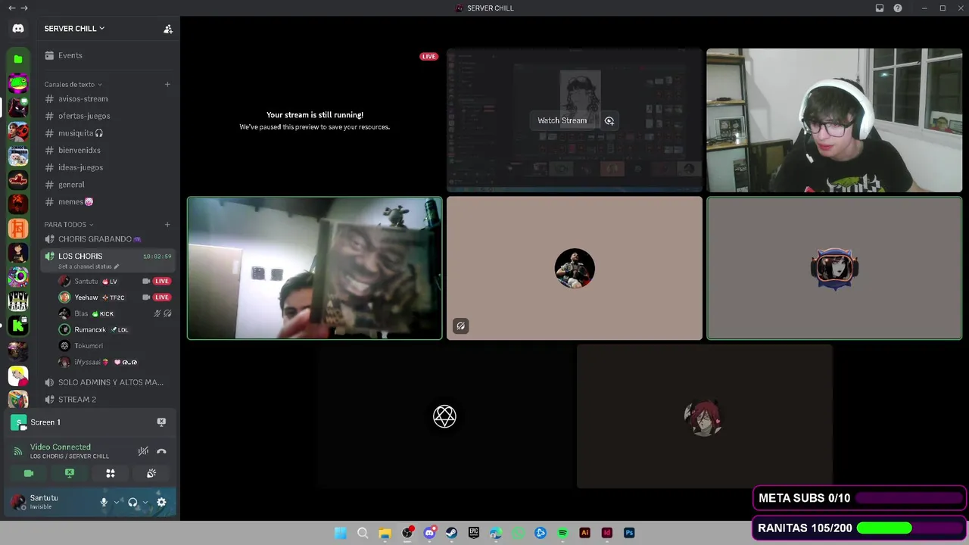Join the CHORIS GRABANDO voice channel

click(x=108, y=239)
